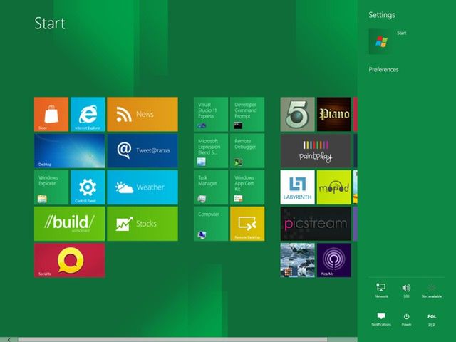Viewport: 456px width, 342px height.
Task: Click the Power button in Settings
Action: pyautogui.click(x=406, y=319)
